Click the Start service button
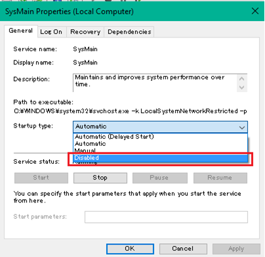 pos(41,177)
